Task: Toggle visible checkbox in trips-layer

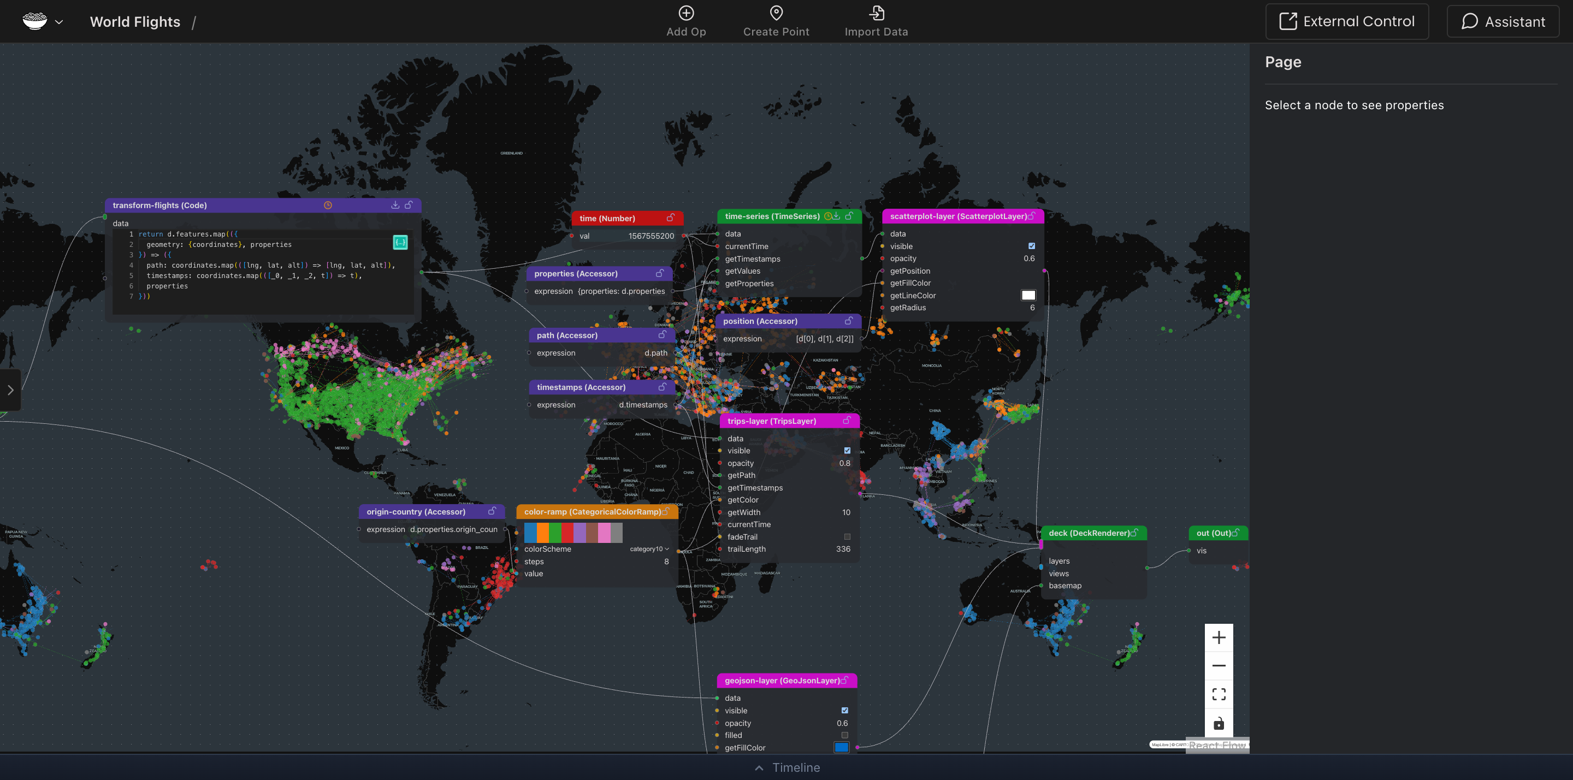Action: pos(847,451)
